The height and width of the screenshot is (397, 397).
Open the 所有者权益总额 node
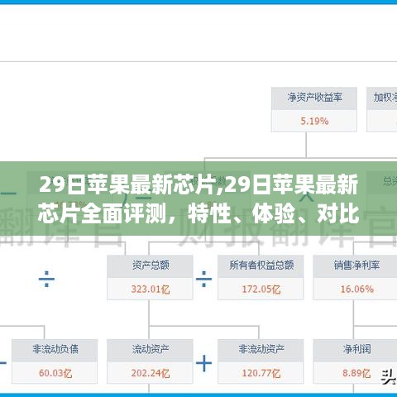[261, 277]
